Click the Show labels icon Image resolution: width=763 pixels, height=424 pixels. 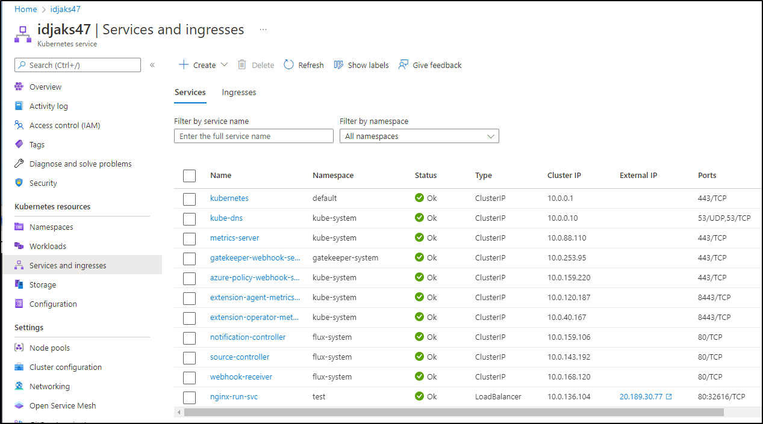pos(338,64)
